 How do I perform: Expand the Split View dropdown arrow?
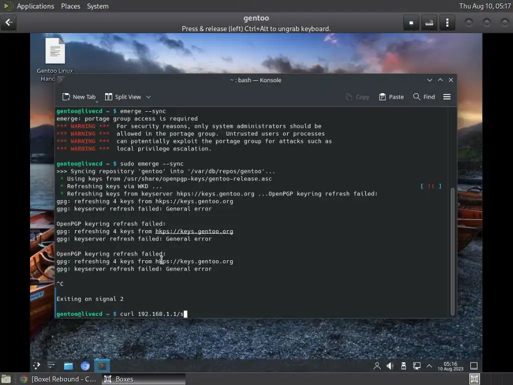coord(148,97)
